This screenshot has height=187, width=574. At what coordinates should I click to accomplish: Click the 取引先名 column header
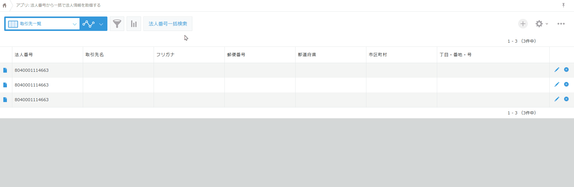click(x=95, y=55)
